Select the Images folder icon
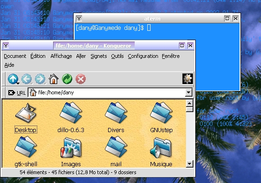The image size is (261, 183). (71, 148)
